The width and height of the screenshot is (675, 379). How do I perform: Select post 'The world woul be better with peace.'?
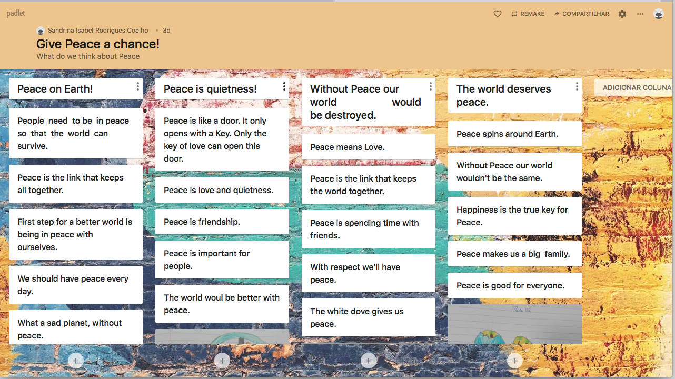pyautogui.click(x=222, y=304)
